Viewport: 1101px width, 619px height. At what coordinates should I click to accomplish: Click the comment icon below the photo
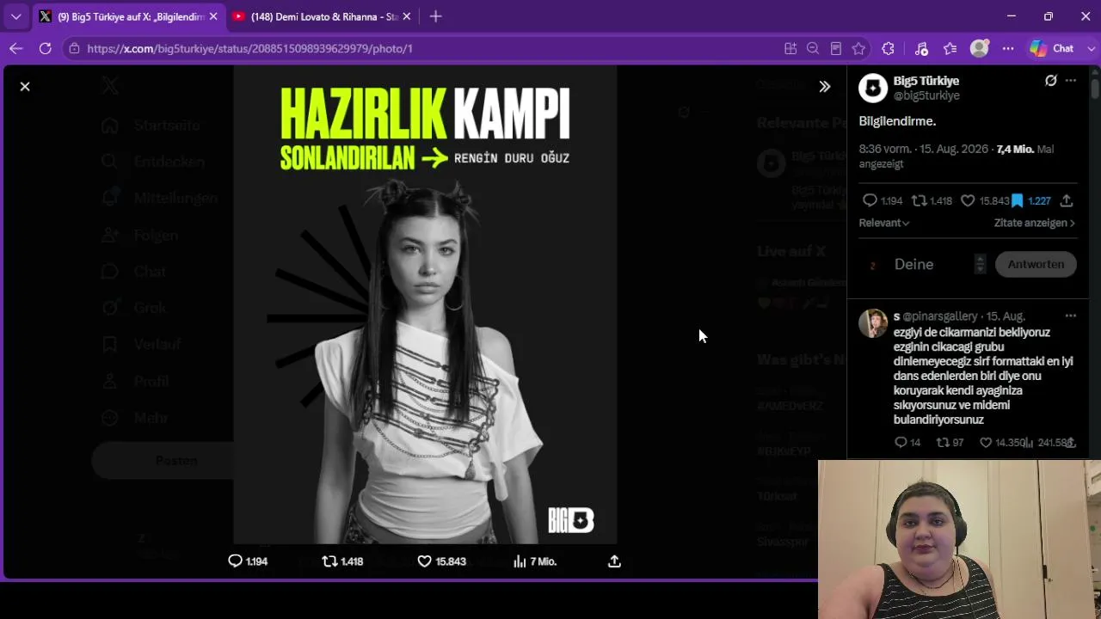click(x=235, y=561)
